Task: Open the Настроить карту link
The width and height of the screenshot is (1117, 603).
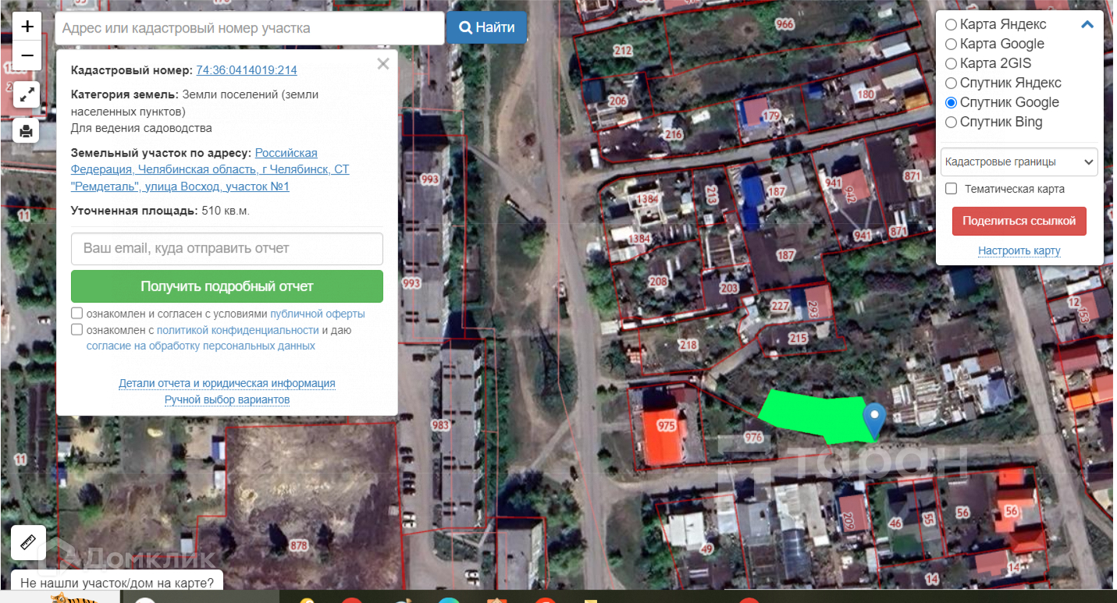Action: [1019, 250]
